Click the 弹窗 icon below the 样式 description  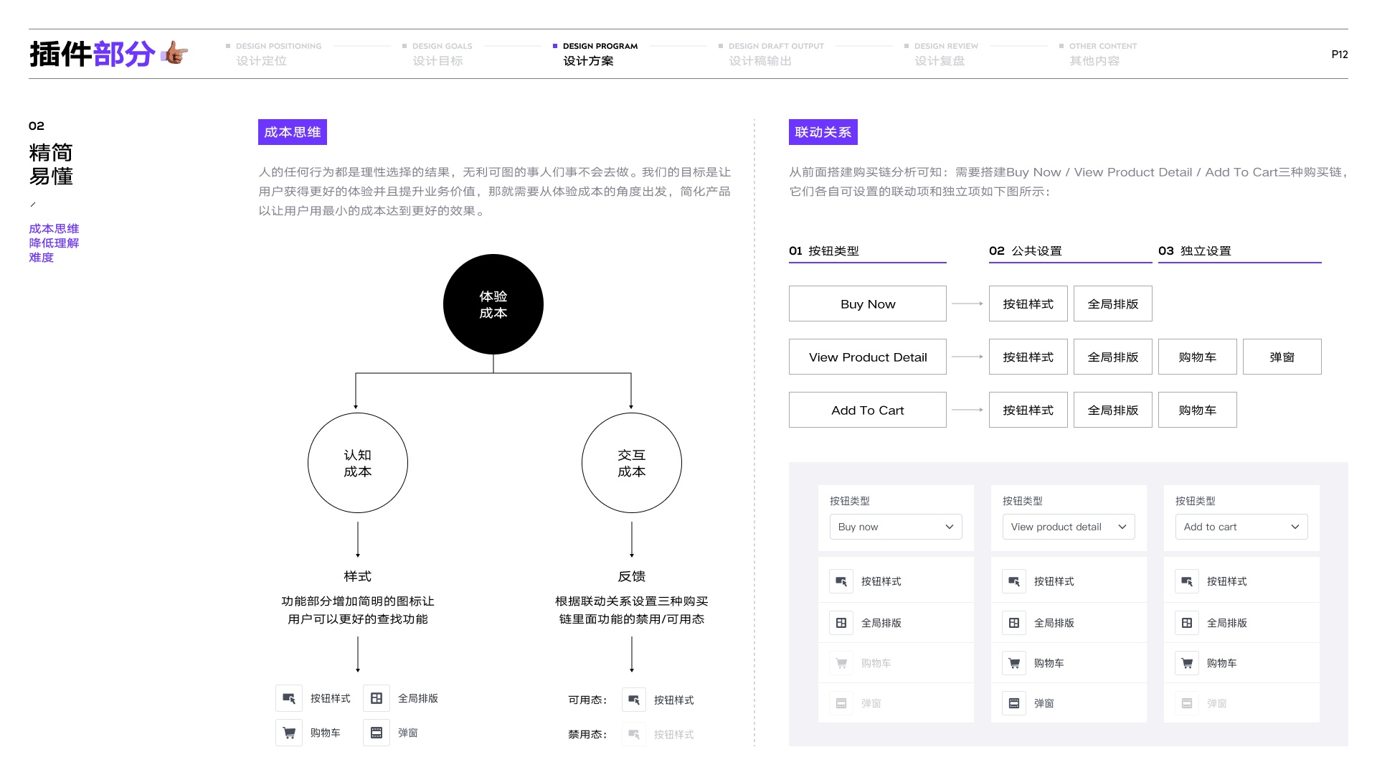coord(377,733)
